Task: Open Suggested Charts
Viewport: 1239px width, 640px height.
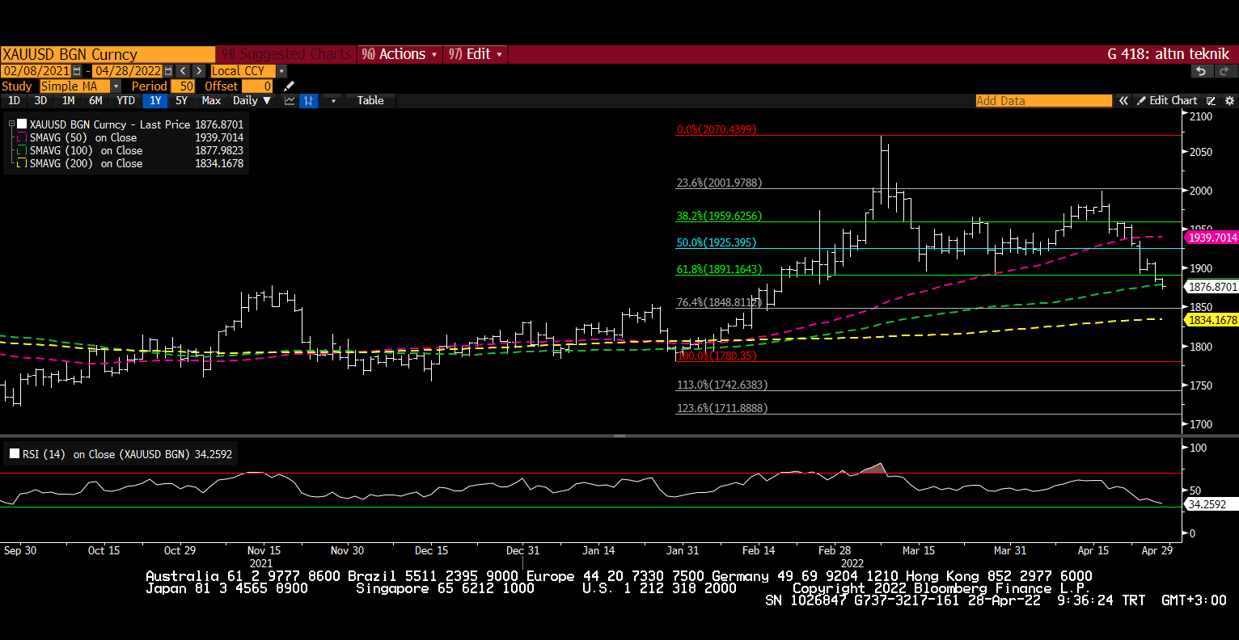Action: point(286,54)
